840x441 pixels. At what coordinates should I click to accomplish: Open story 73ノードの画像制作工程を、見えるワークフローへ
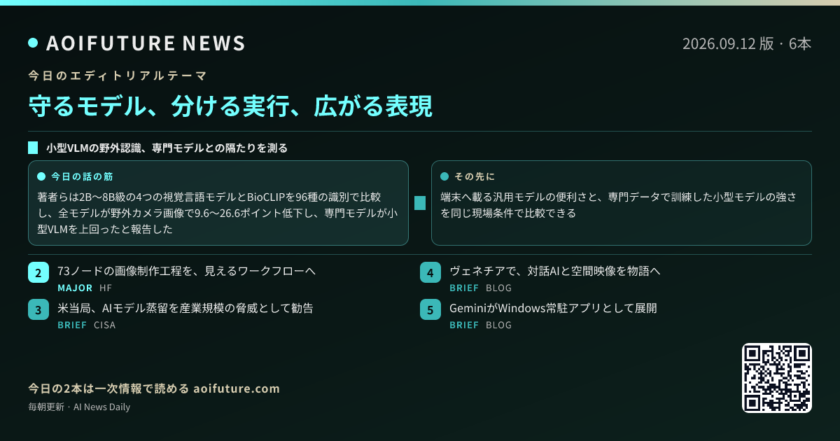point(187,271)
